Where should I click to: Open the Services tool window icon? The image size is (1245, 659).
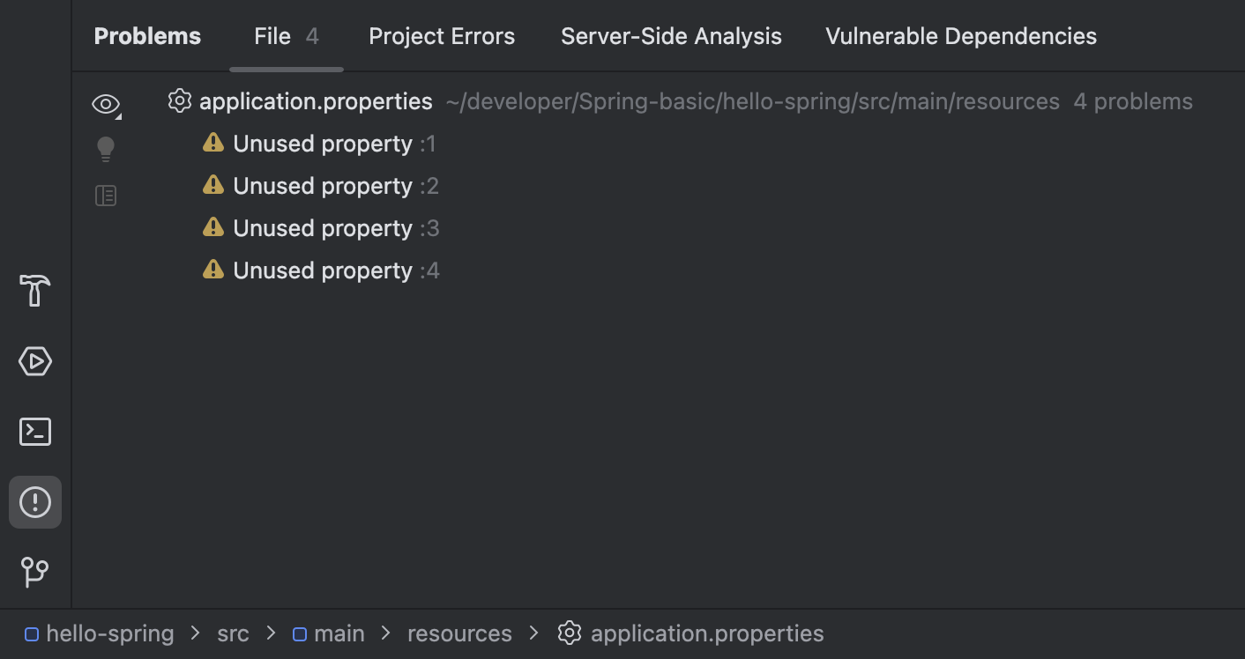[x=35, y=361]
